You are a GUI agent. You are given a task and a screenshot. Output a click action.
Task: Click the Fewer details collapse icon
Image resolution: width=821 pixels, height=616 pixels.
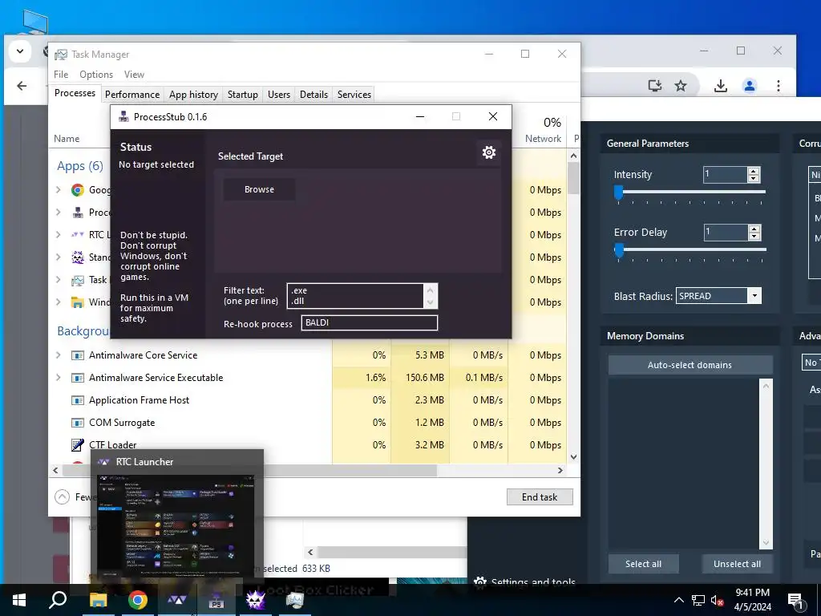(62, 496)
